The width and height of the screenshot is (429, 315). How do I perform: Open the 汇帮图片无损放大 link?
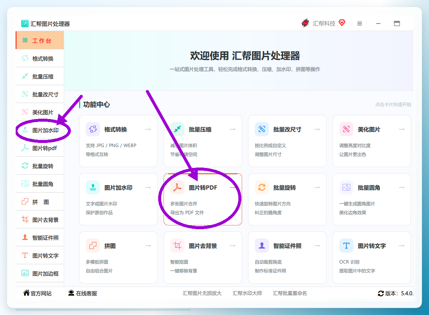202,293
